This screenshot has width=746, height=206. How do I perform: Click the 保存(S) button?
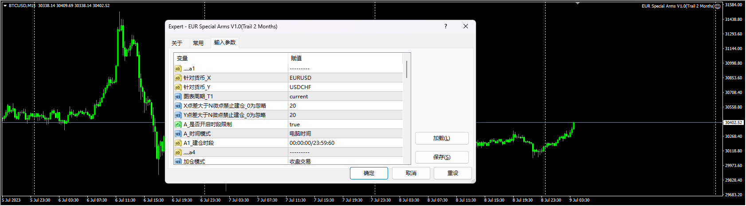tap(441, 157)
